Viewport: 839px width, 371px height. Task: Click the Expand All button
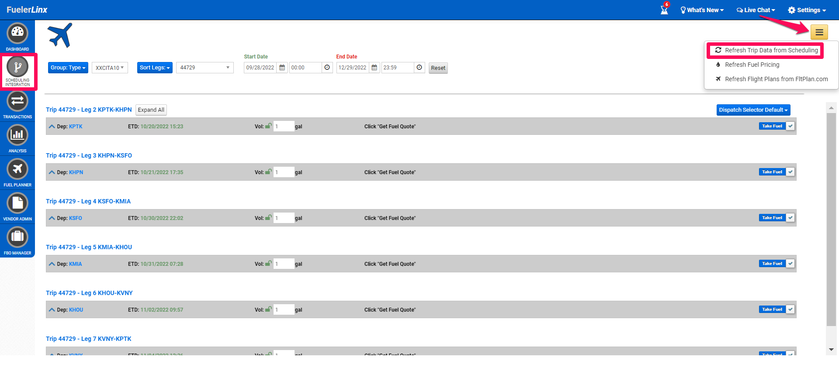coord(151,110)
